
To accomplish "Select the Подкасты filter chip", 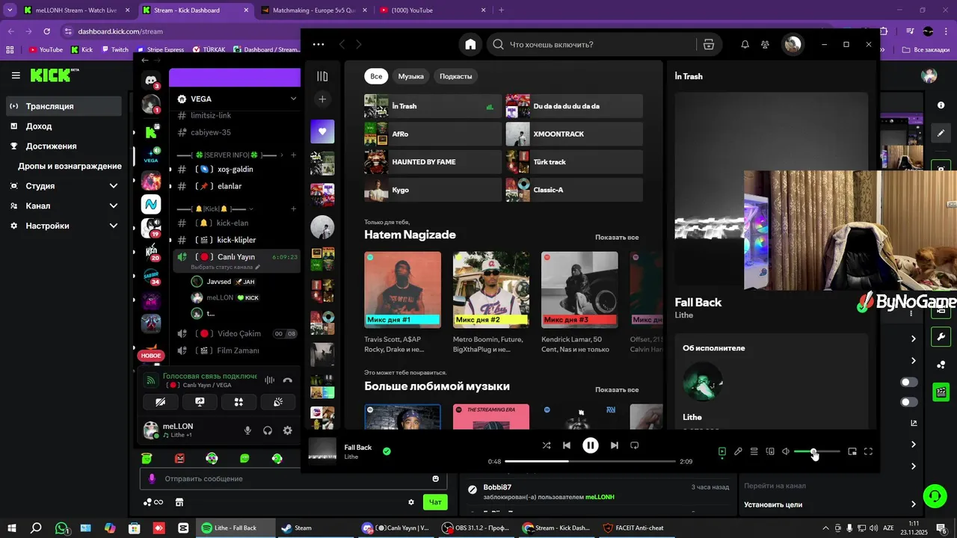I will pos(456,76).
